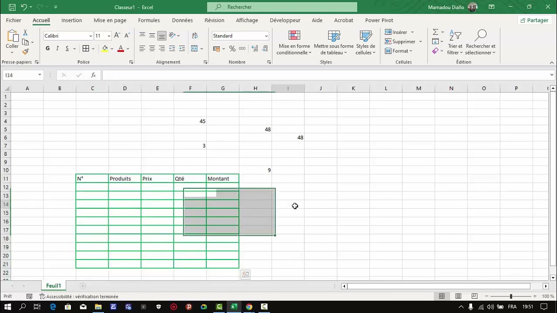Click the formula bar input area
557x313 pixels.
point(325,75)
